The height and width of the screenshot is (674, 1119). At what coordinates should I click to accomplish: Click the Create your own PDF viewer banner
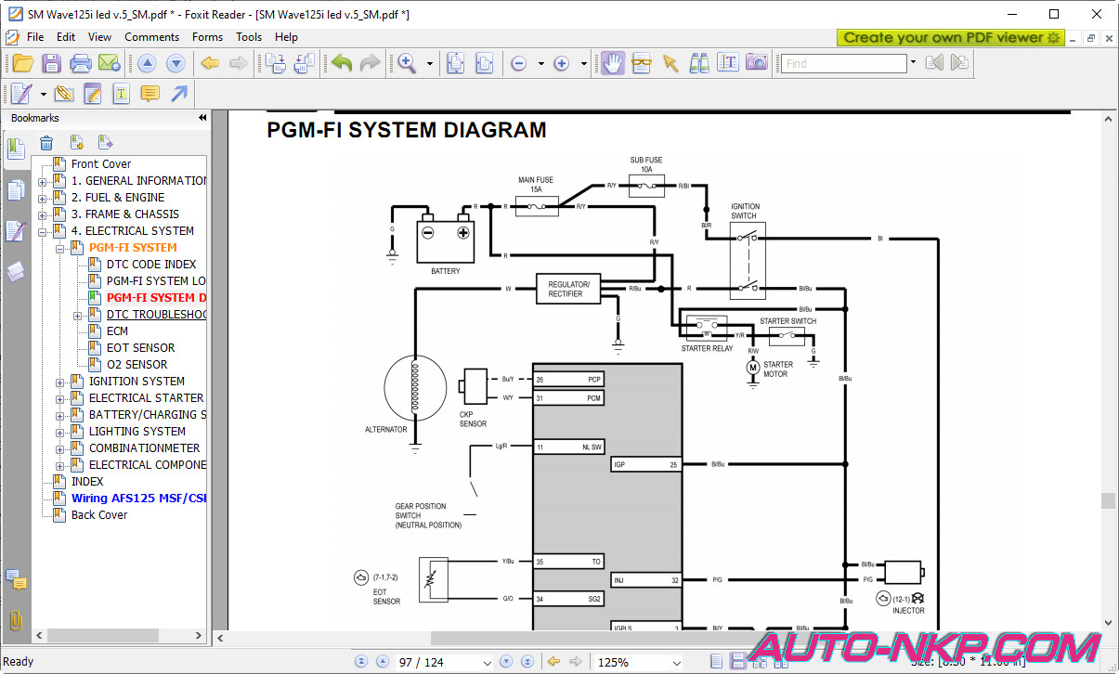(x=951, y=37)
